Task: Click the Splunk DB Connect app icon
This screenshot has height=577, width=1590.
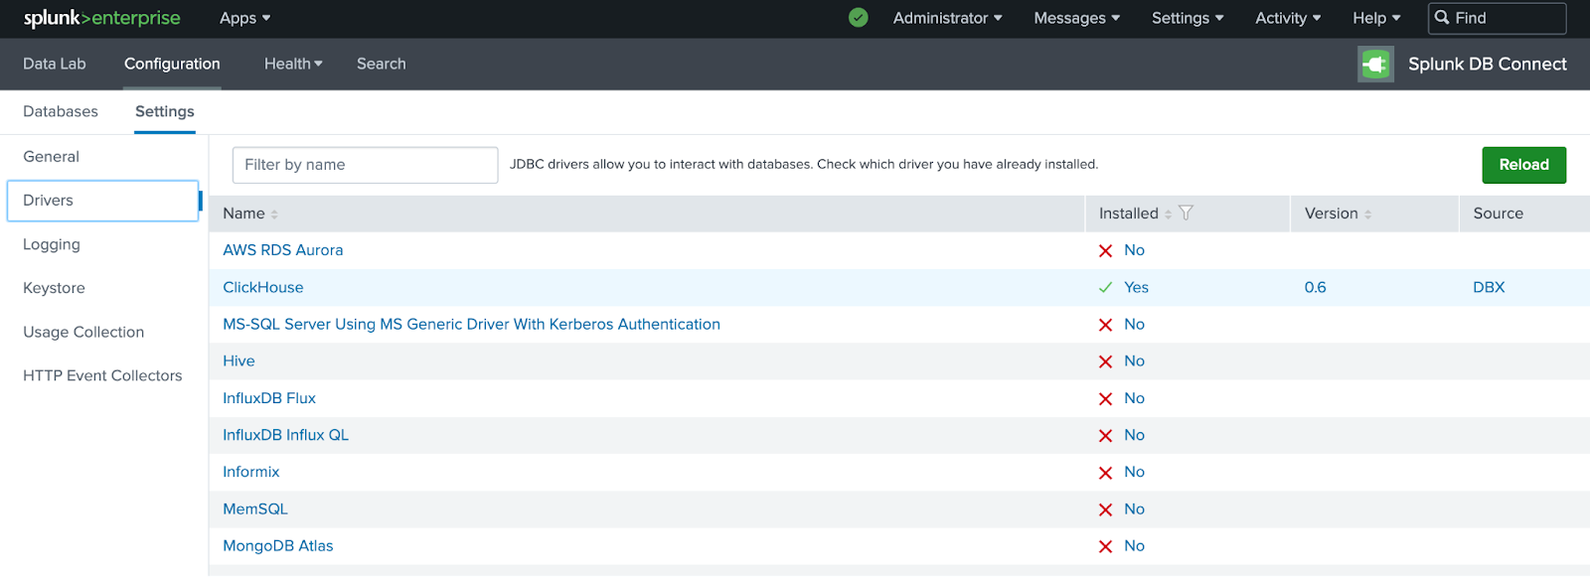Action: [x=1375, y=65]
